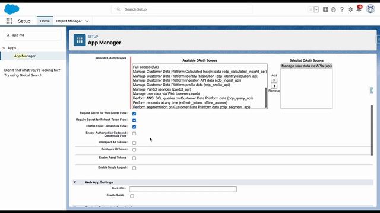Select 'Perform requests at any time (refresh_token)' scope

(180, 102)
